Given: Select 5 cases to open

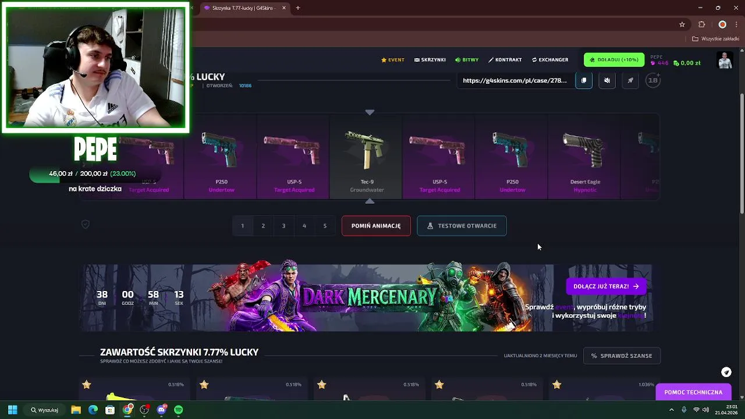Looking at the screenshot, I should (x=325, y=226).
